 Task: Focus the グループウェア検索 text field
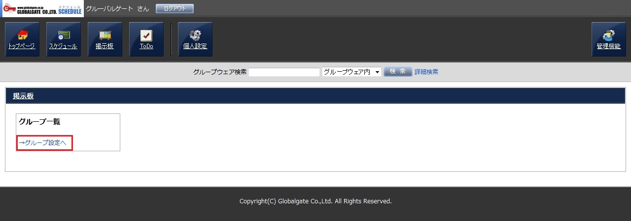(x=284, y=72)
